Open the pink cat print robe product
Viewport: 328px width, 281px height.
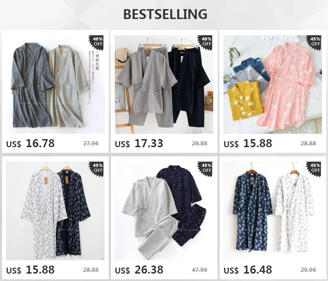pos(272,84)
